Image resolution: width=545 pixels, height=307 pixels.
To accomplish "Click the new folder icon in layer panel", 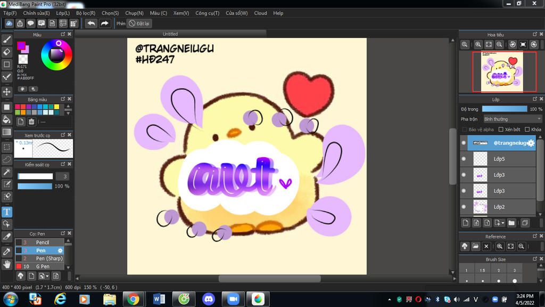I will pos(511,223).
